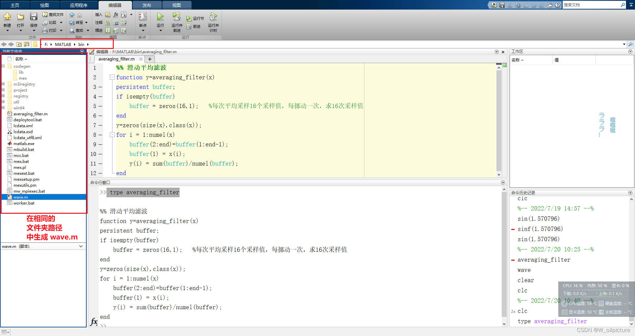Click the Go To (转至) button

tap(76, 22)
